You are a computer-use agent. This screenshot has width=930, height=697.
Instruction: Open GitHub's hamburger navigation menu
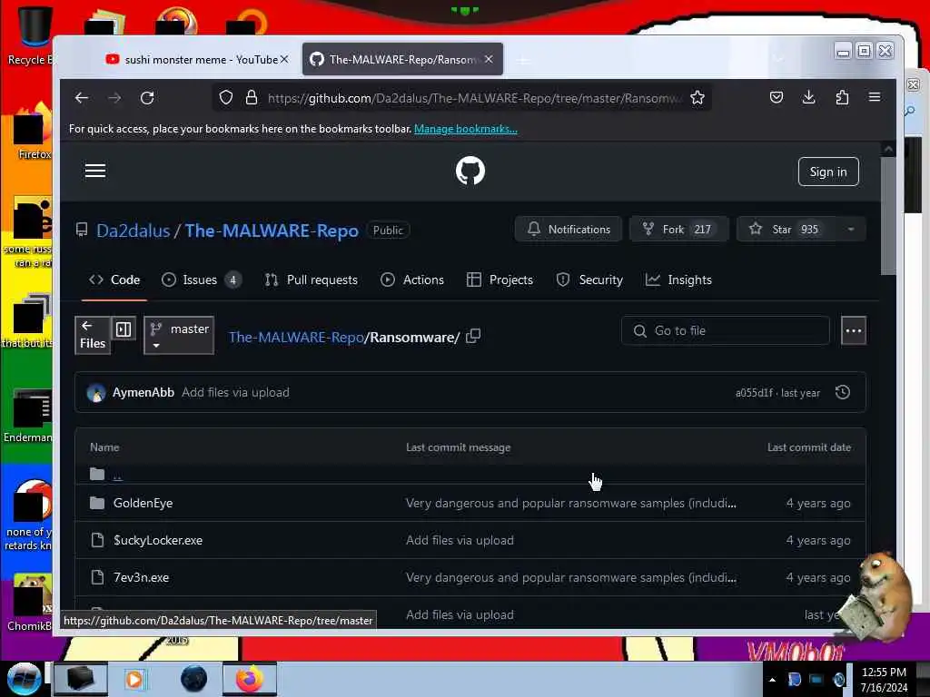tap(94, 172)
